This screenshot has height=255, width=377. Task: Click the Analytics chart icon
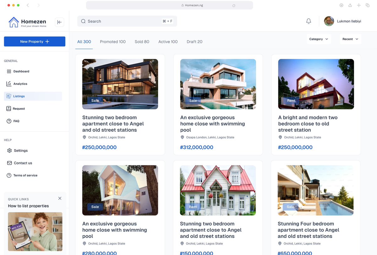click(x=9, y=84)
